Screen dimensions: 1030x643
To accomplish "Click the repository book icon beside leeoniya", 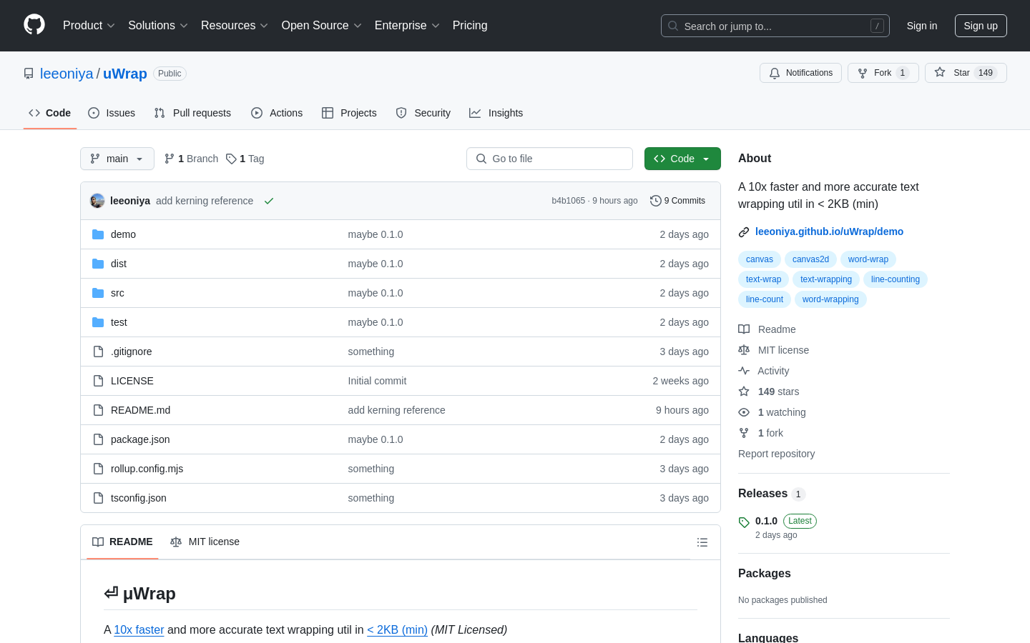I will [29, 74].
